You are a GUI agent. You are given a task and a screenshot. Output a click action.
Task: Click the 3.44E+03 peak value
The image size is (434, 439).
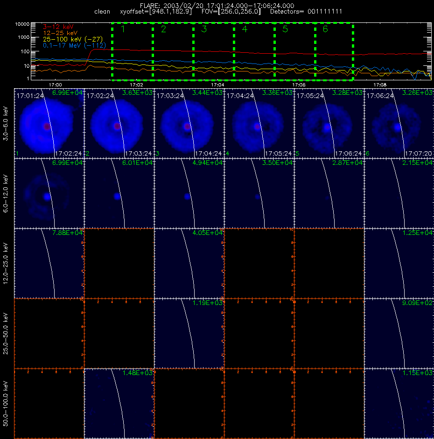(x=207, y=92)
